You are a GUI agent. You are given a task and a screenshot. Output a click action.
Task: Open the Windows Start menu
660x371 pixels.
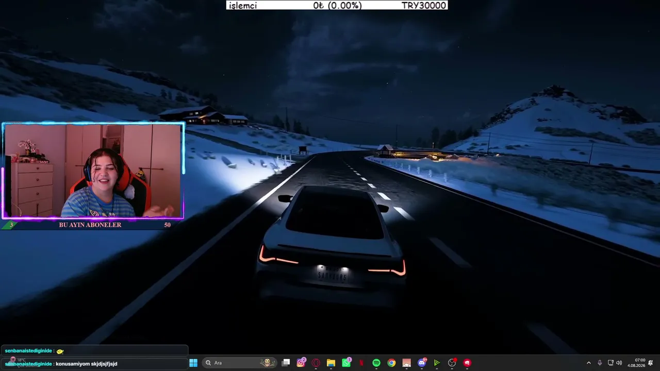pos(193,363)
